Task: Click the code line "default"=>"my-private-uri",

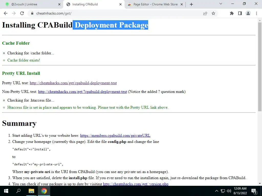Action: (38, 164)
